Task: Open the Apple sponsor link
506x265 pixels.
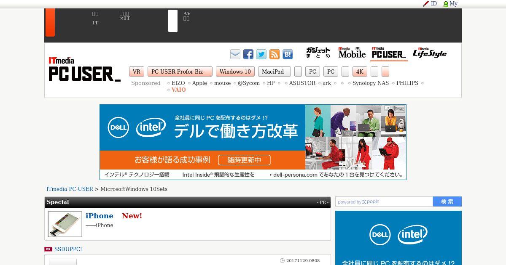Action: click(199, 83)
